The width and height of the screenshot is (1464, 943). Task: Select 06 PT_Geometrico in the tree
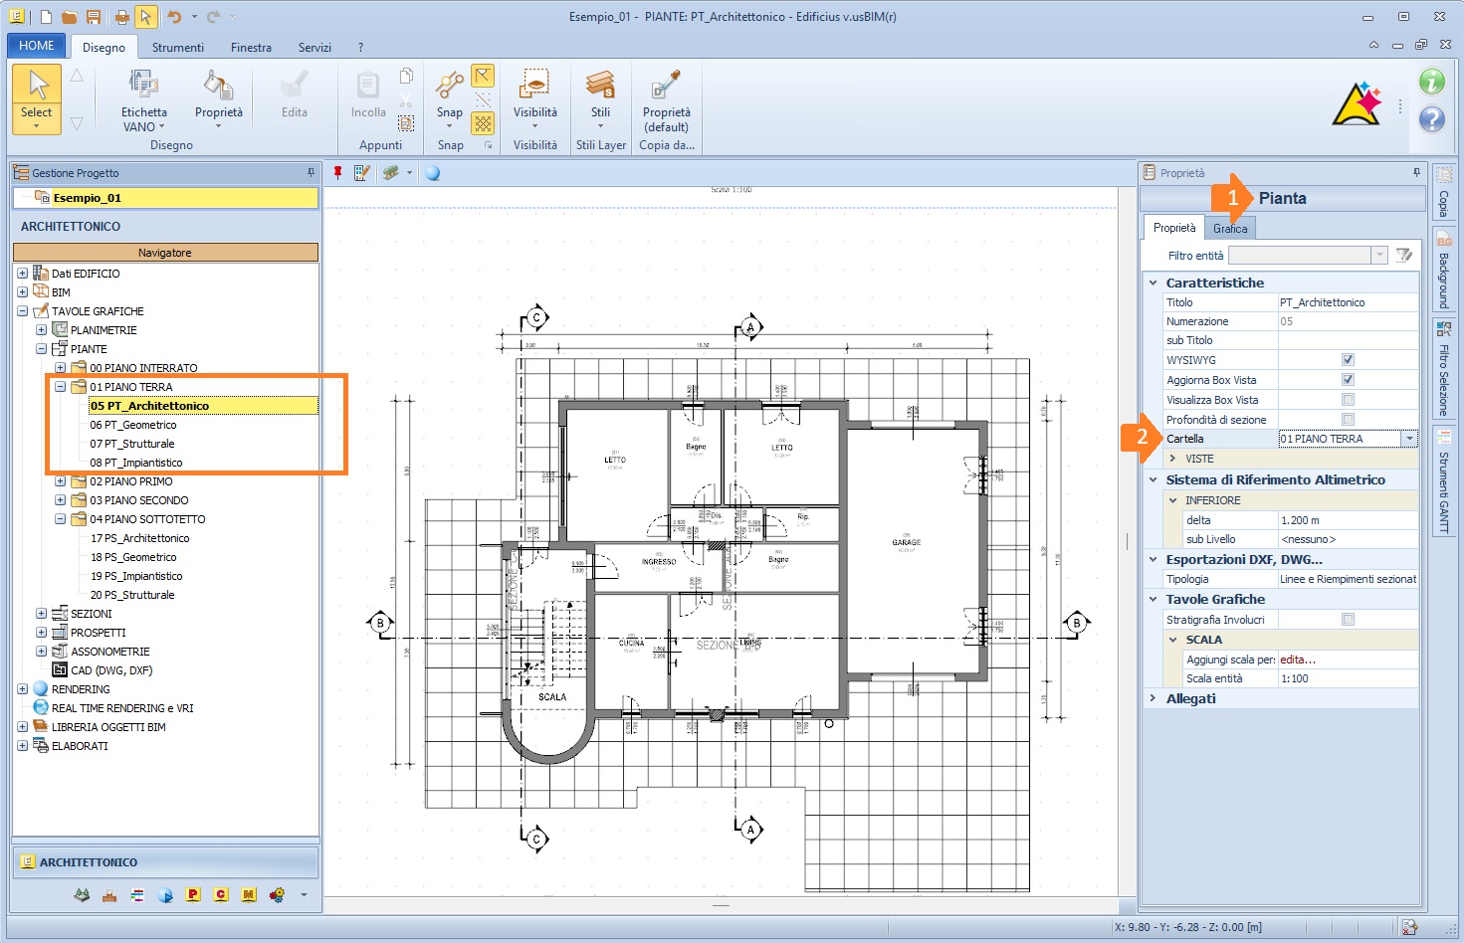[x=133, y=425]
